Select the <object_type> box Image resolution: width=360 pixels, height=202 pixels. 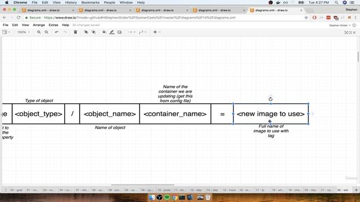(38, 114)
